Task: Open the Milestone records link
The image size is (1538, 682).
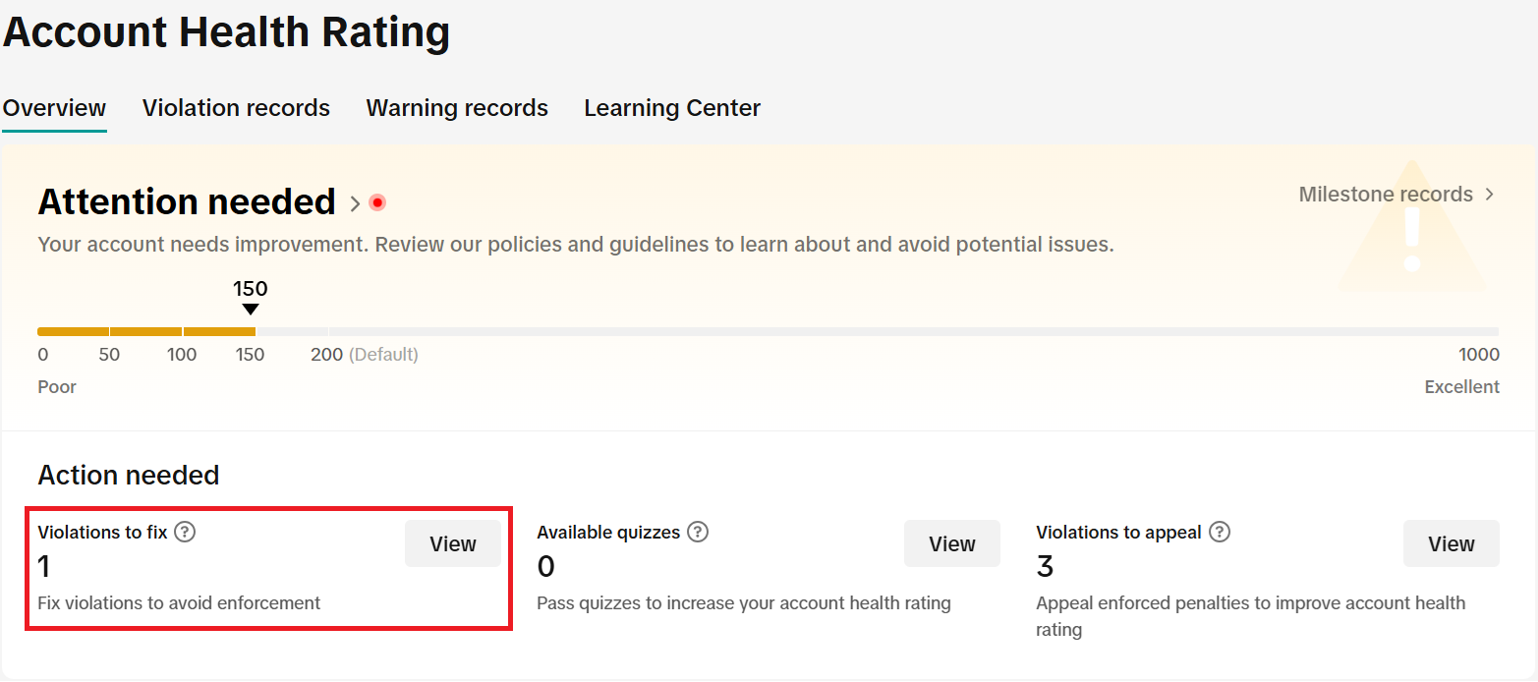Action: [1386, 195]
